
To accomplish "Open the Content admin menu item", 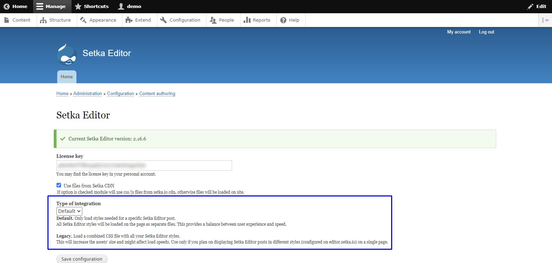I will point(17,20).
